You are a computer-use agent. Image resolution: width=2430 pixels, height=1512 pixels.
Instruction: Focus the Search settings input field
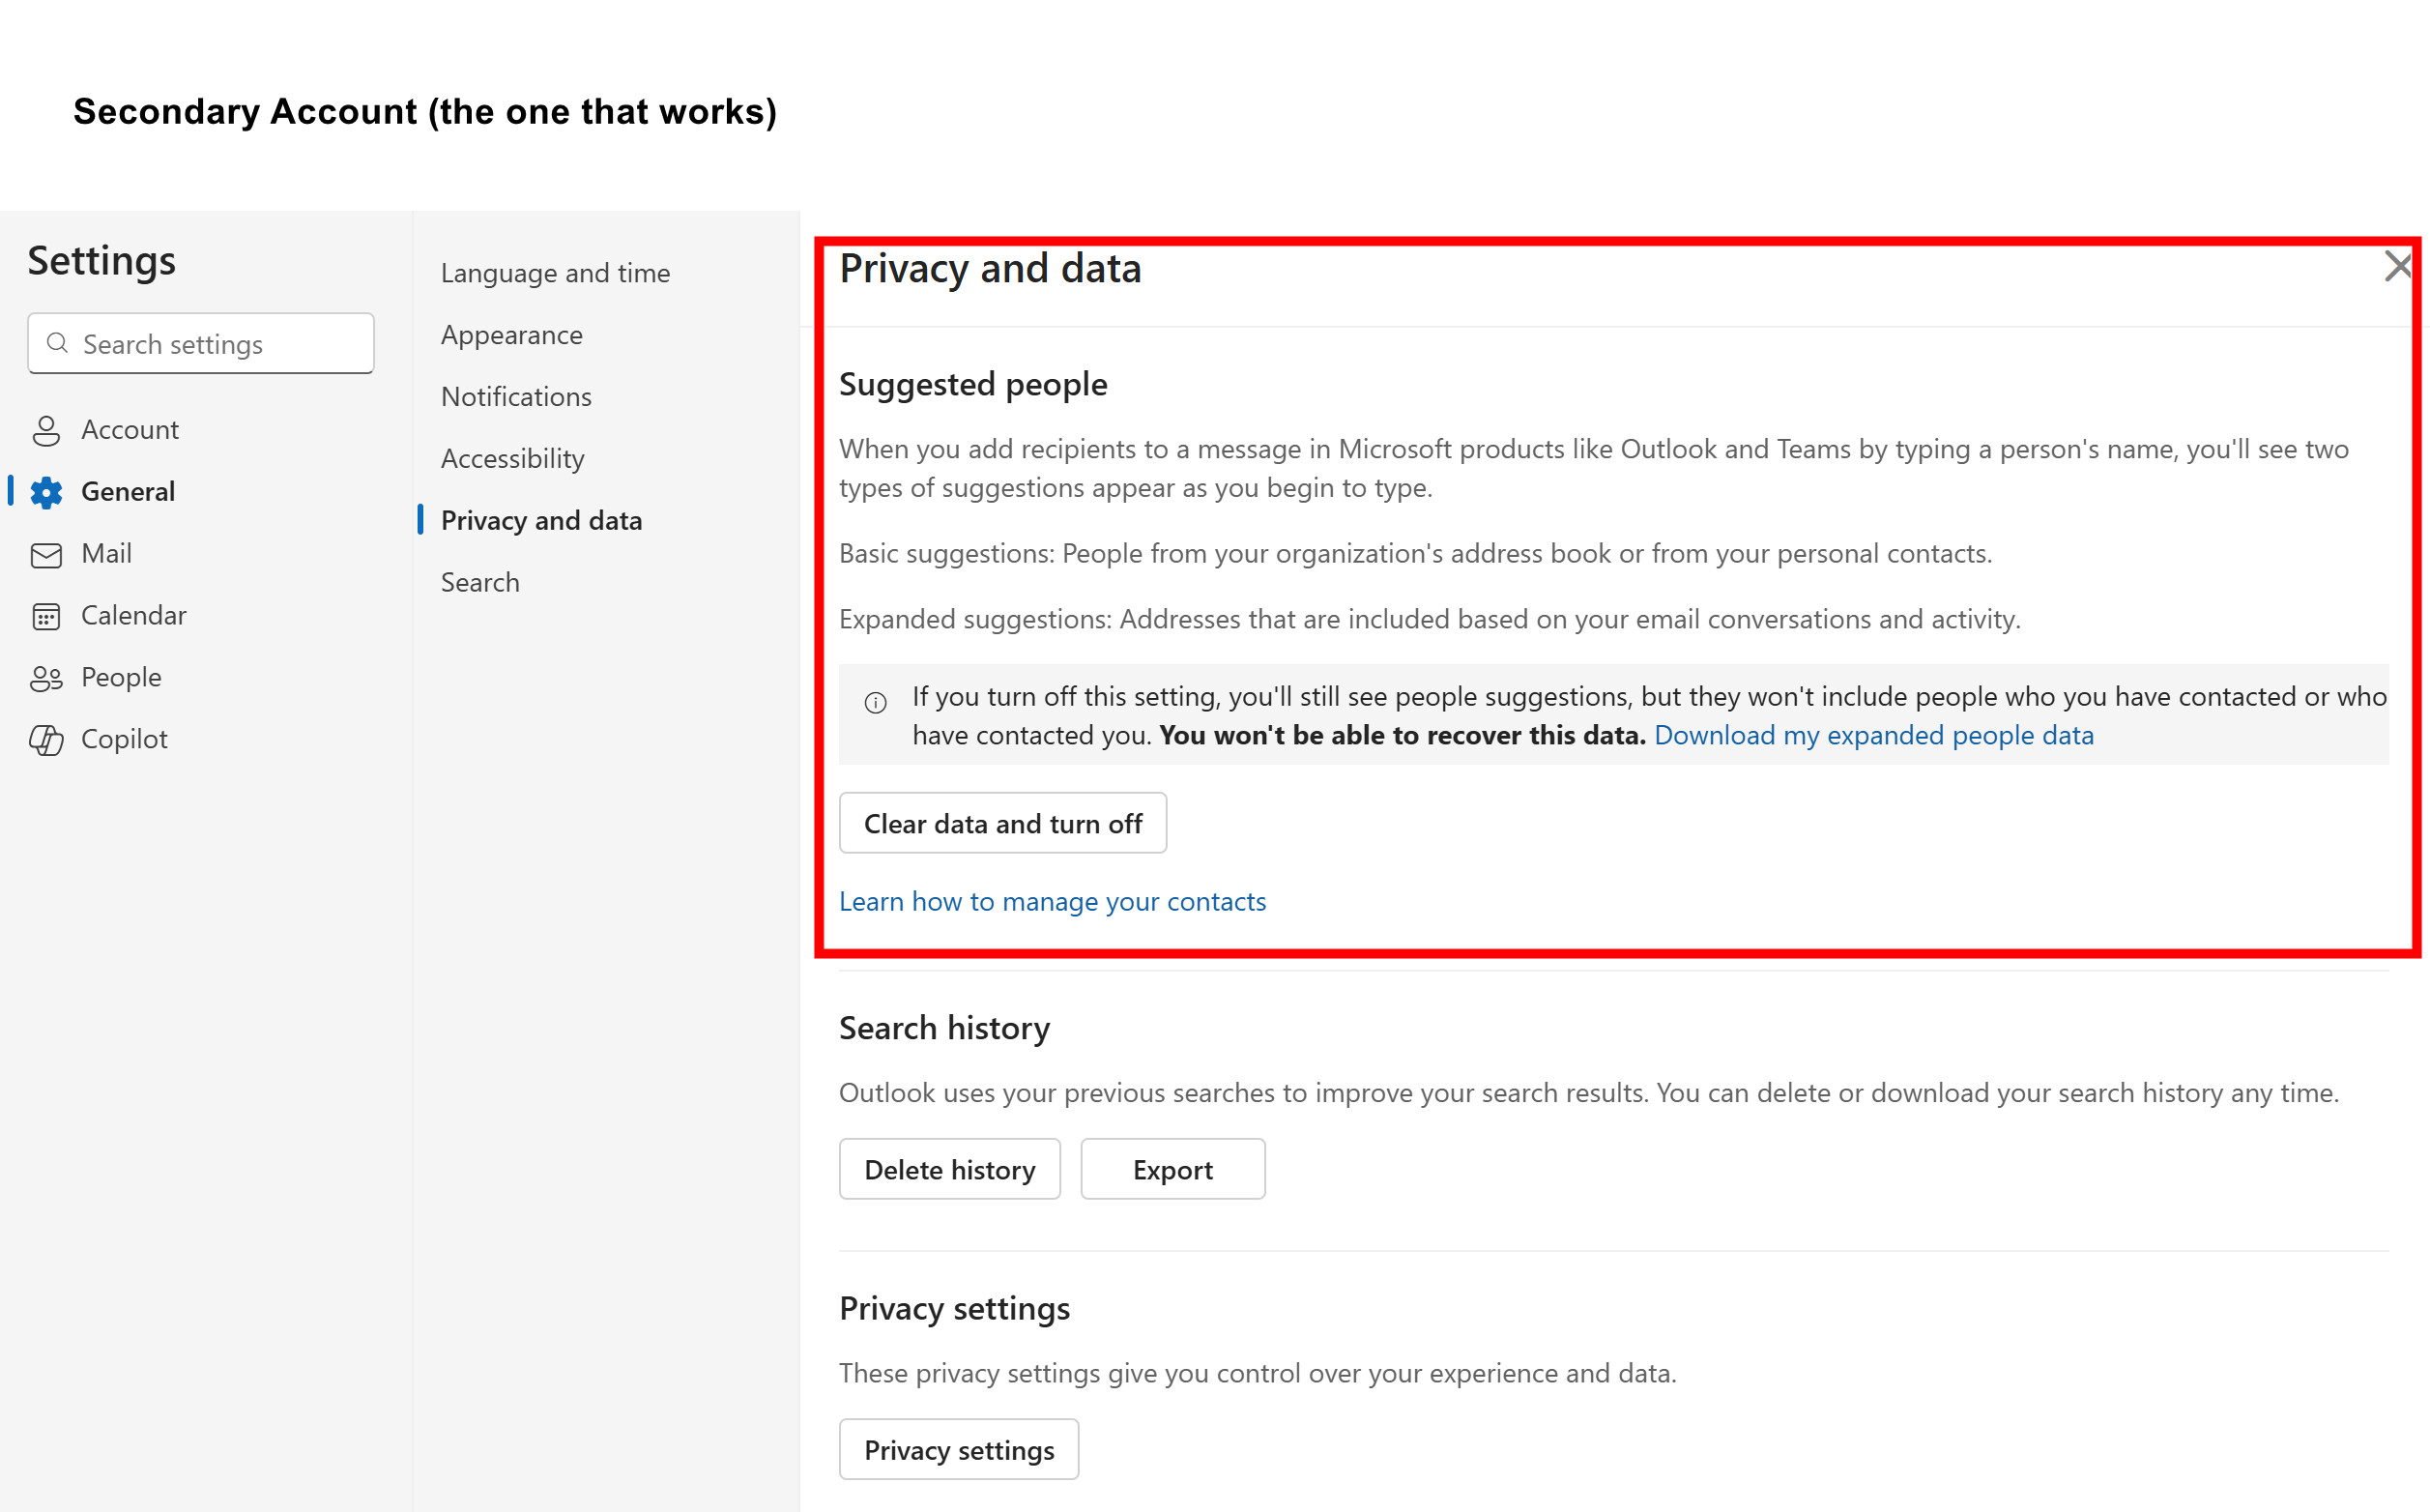point(201,343)
